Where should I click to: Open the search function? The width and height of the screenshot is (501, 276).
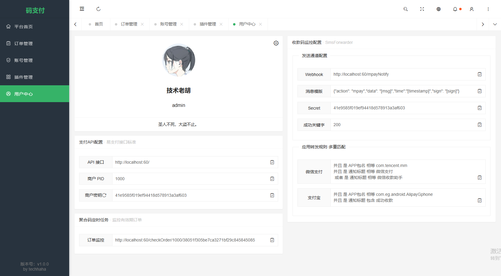coord(405,9)
